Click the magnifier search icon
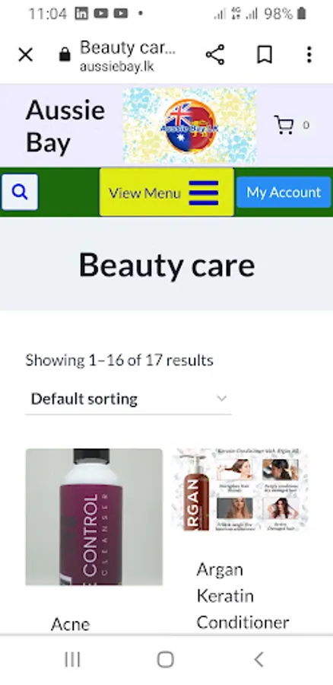333x685 pixels. pyautogui.click(x=20, y=192)
